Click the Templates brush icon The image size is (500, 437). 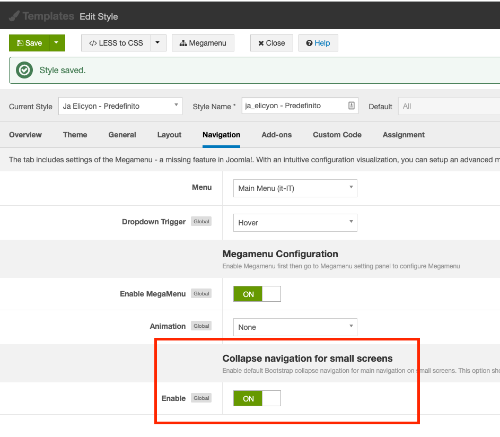[x=14, y=16]
